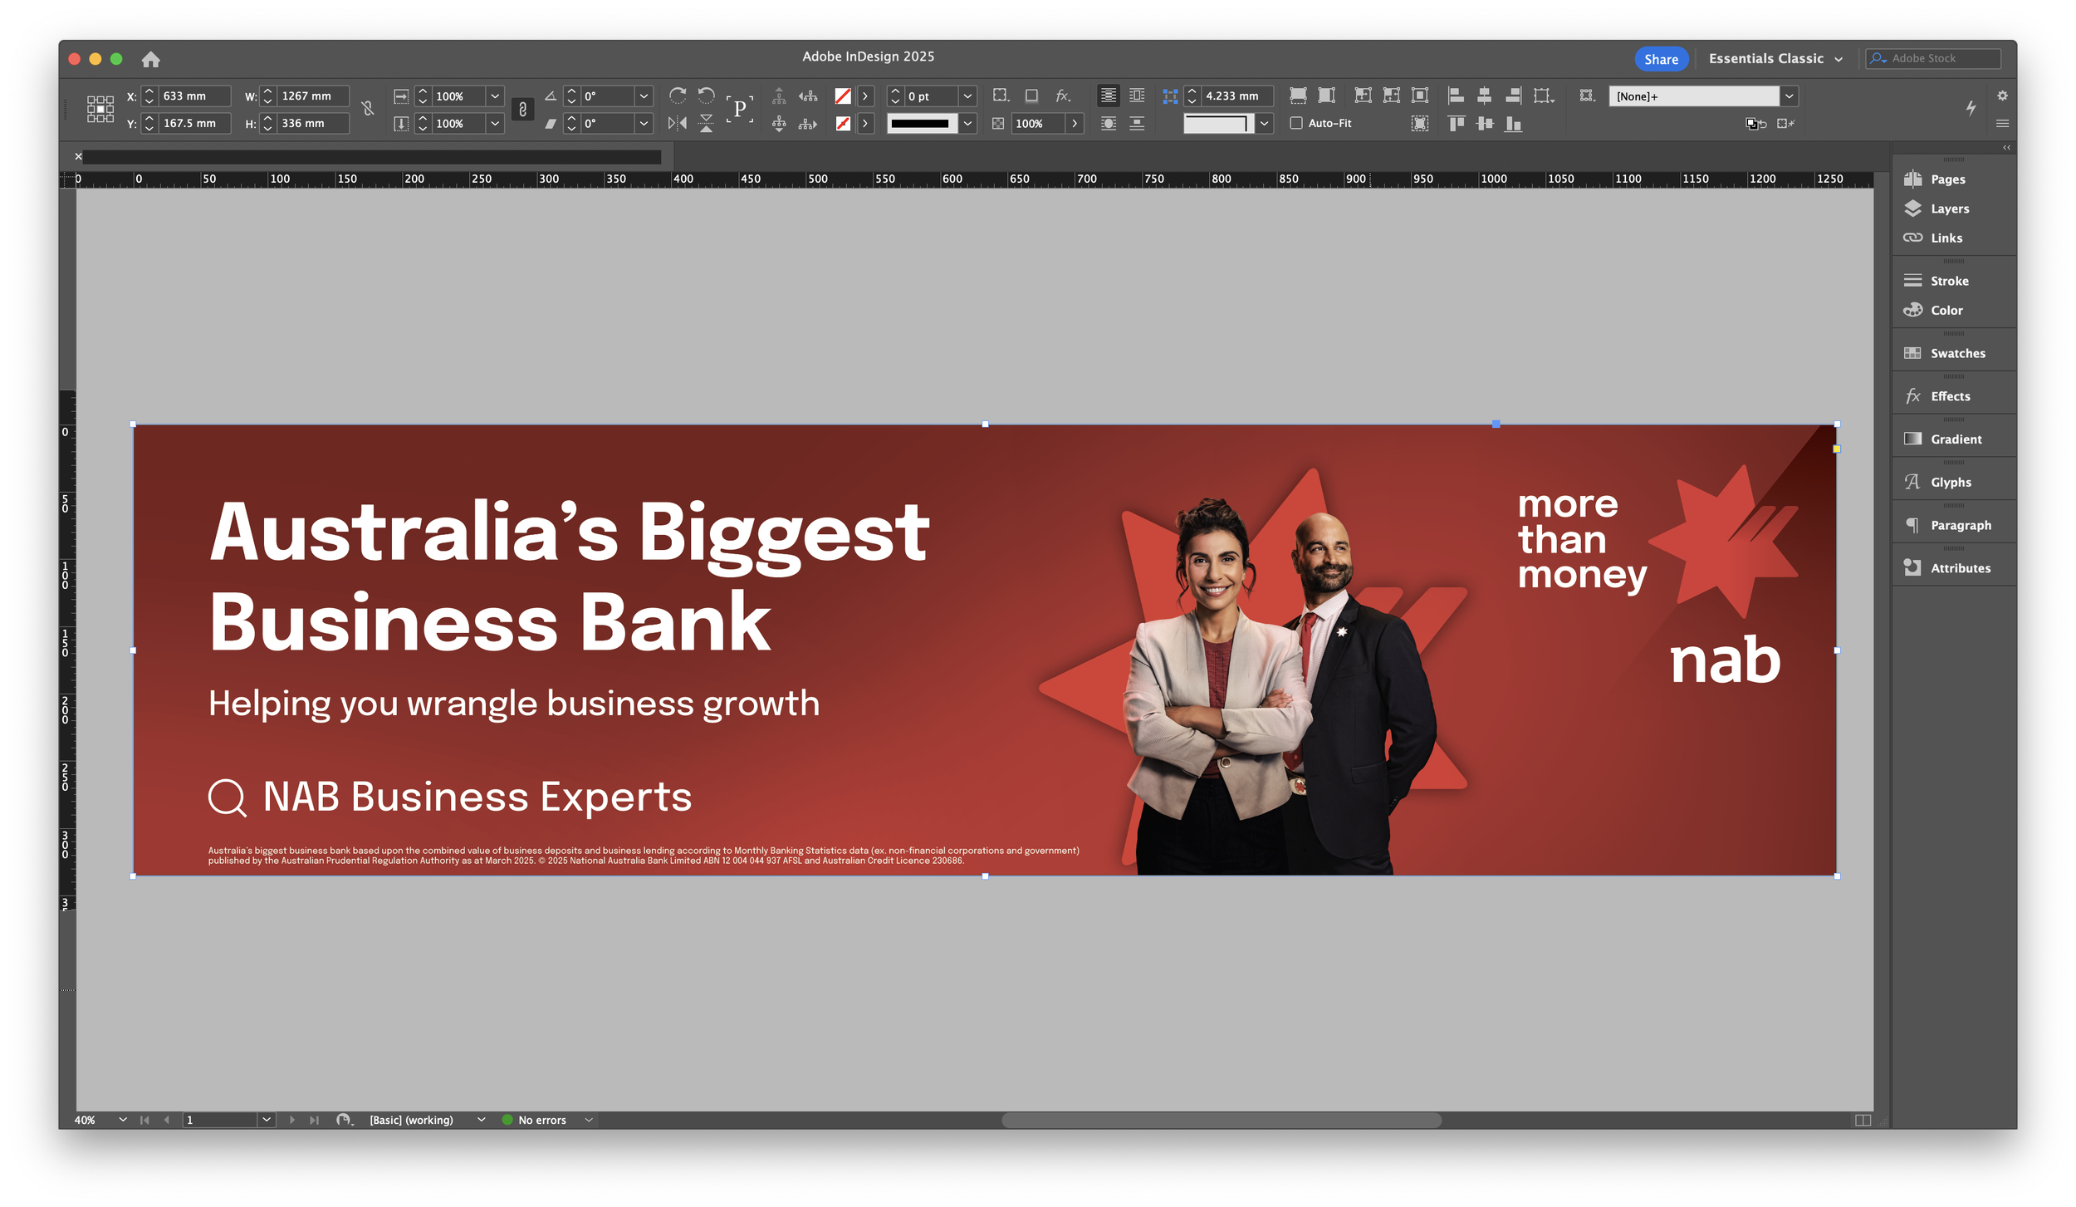The height and width of the screenshot is (1207, 2076).
Task: Click the fill color swatch
Action: (843, 96)
